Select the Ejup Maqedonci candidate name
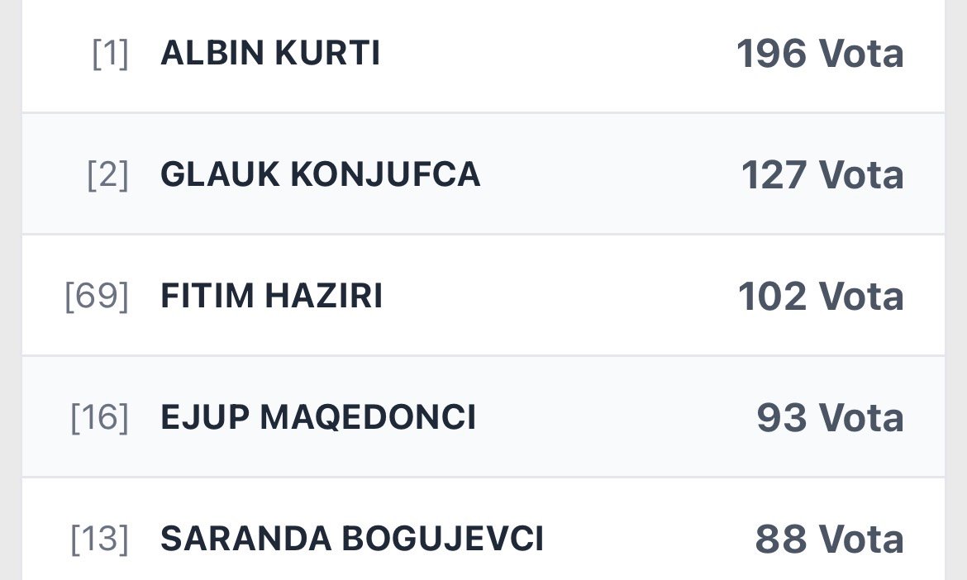 tap(318, 418)
